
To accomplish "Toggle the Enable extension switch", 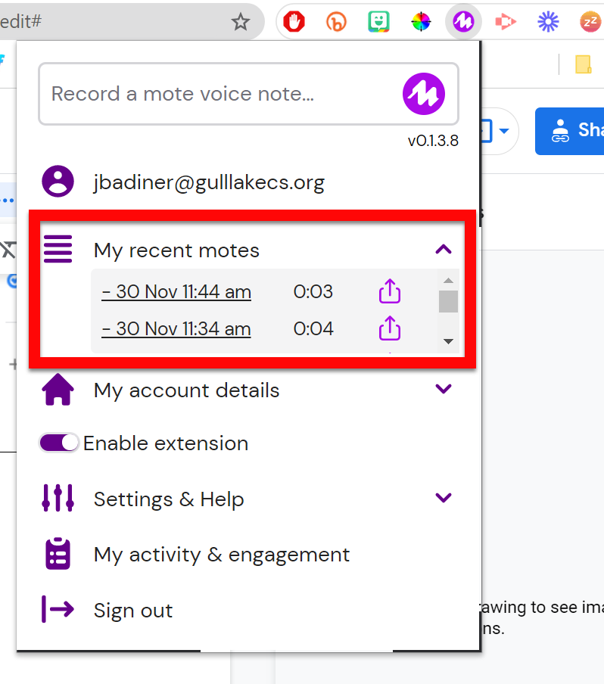I will pos(58,443).
